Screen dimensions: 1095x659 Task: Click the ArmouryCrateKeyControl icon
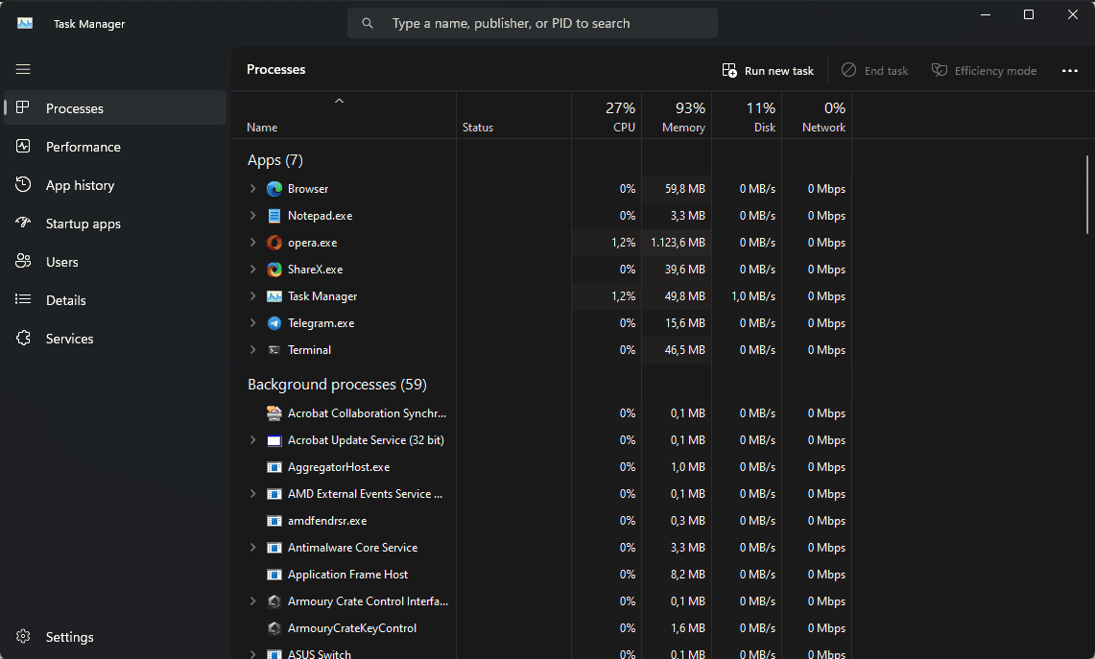[x=274, y=628]
